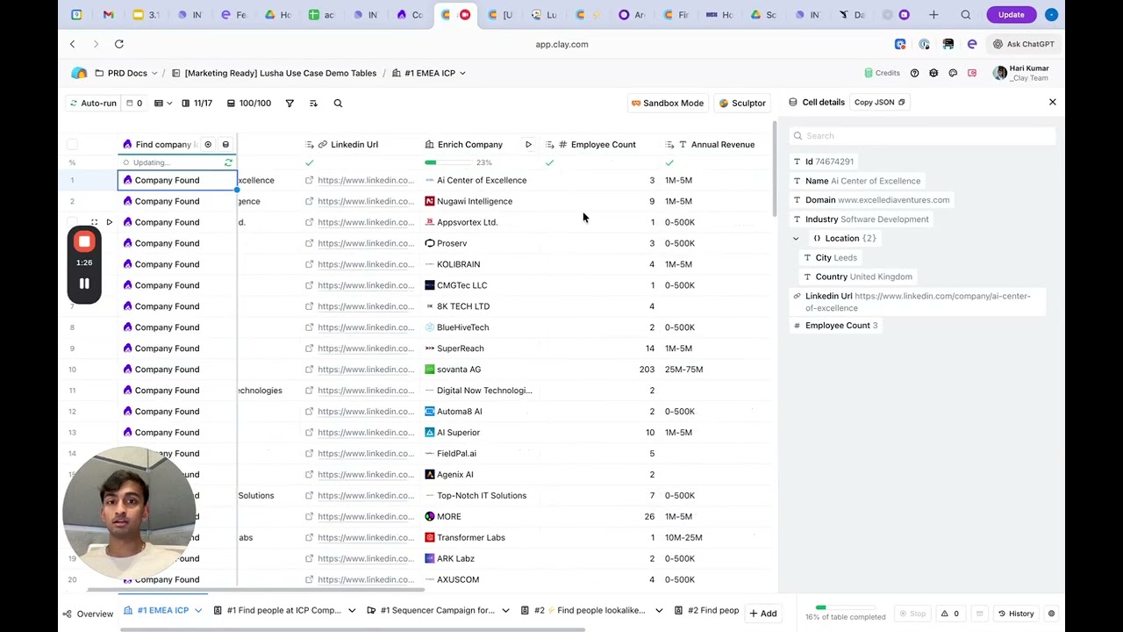This screenshot has width=1123, height=632.
Task: Click the Copy JSON button
Action: point(879,102)
